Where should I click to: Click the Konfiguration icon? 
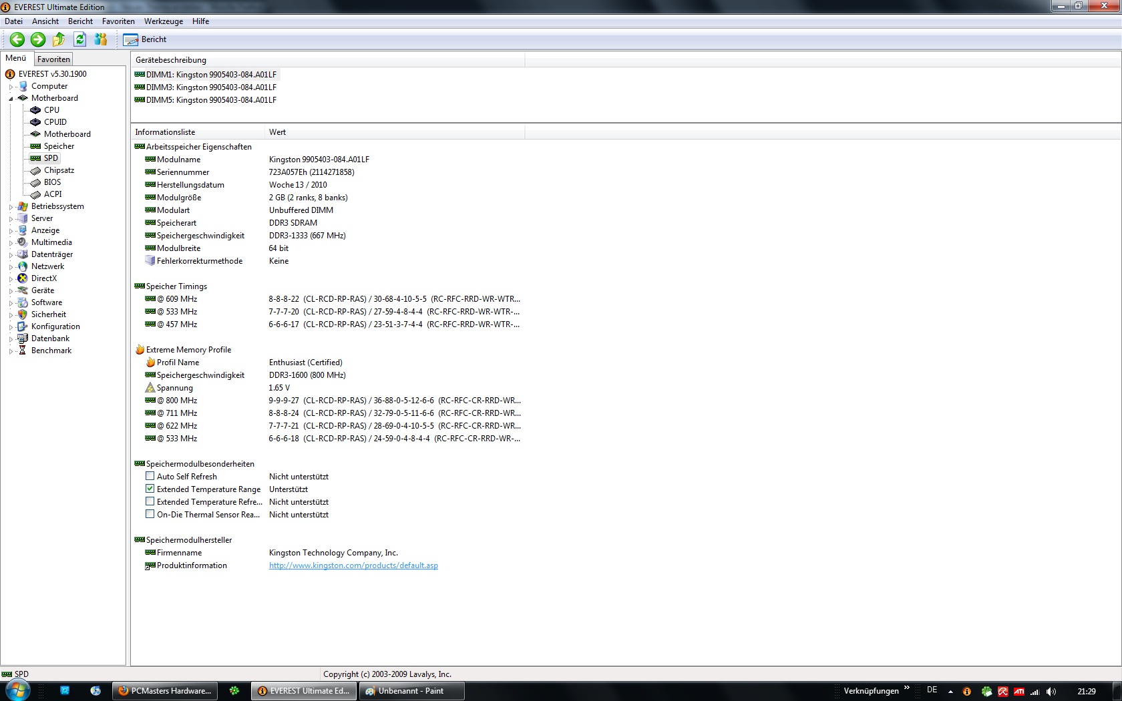click(23, 326)
